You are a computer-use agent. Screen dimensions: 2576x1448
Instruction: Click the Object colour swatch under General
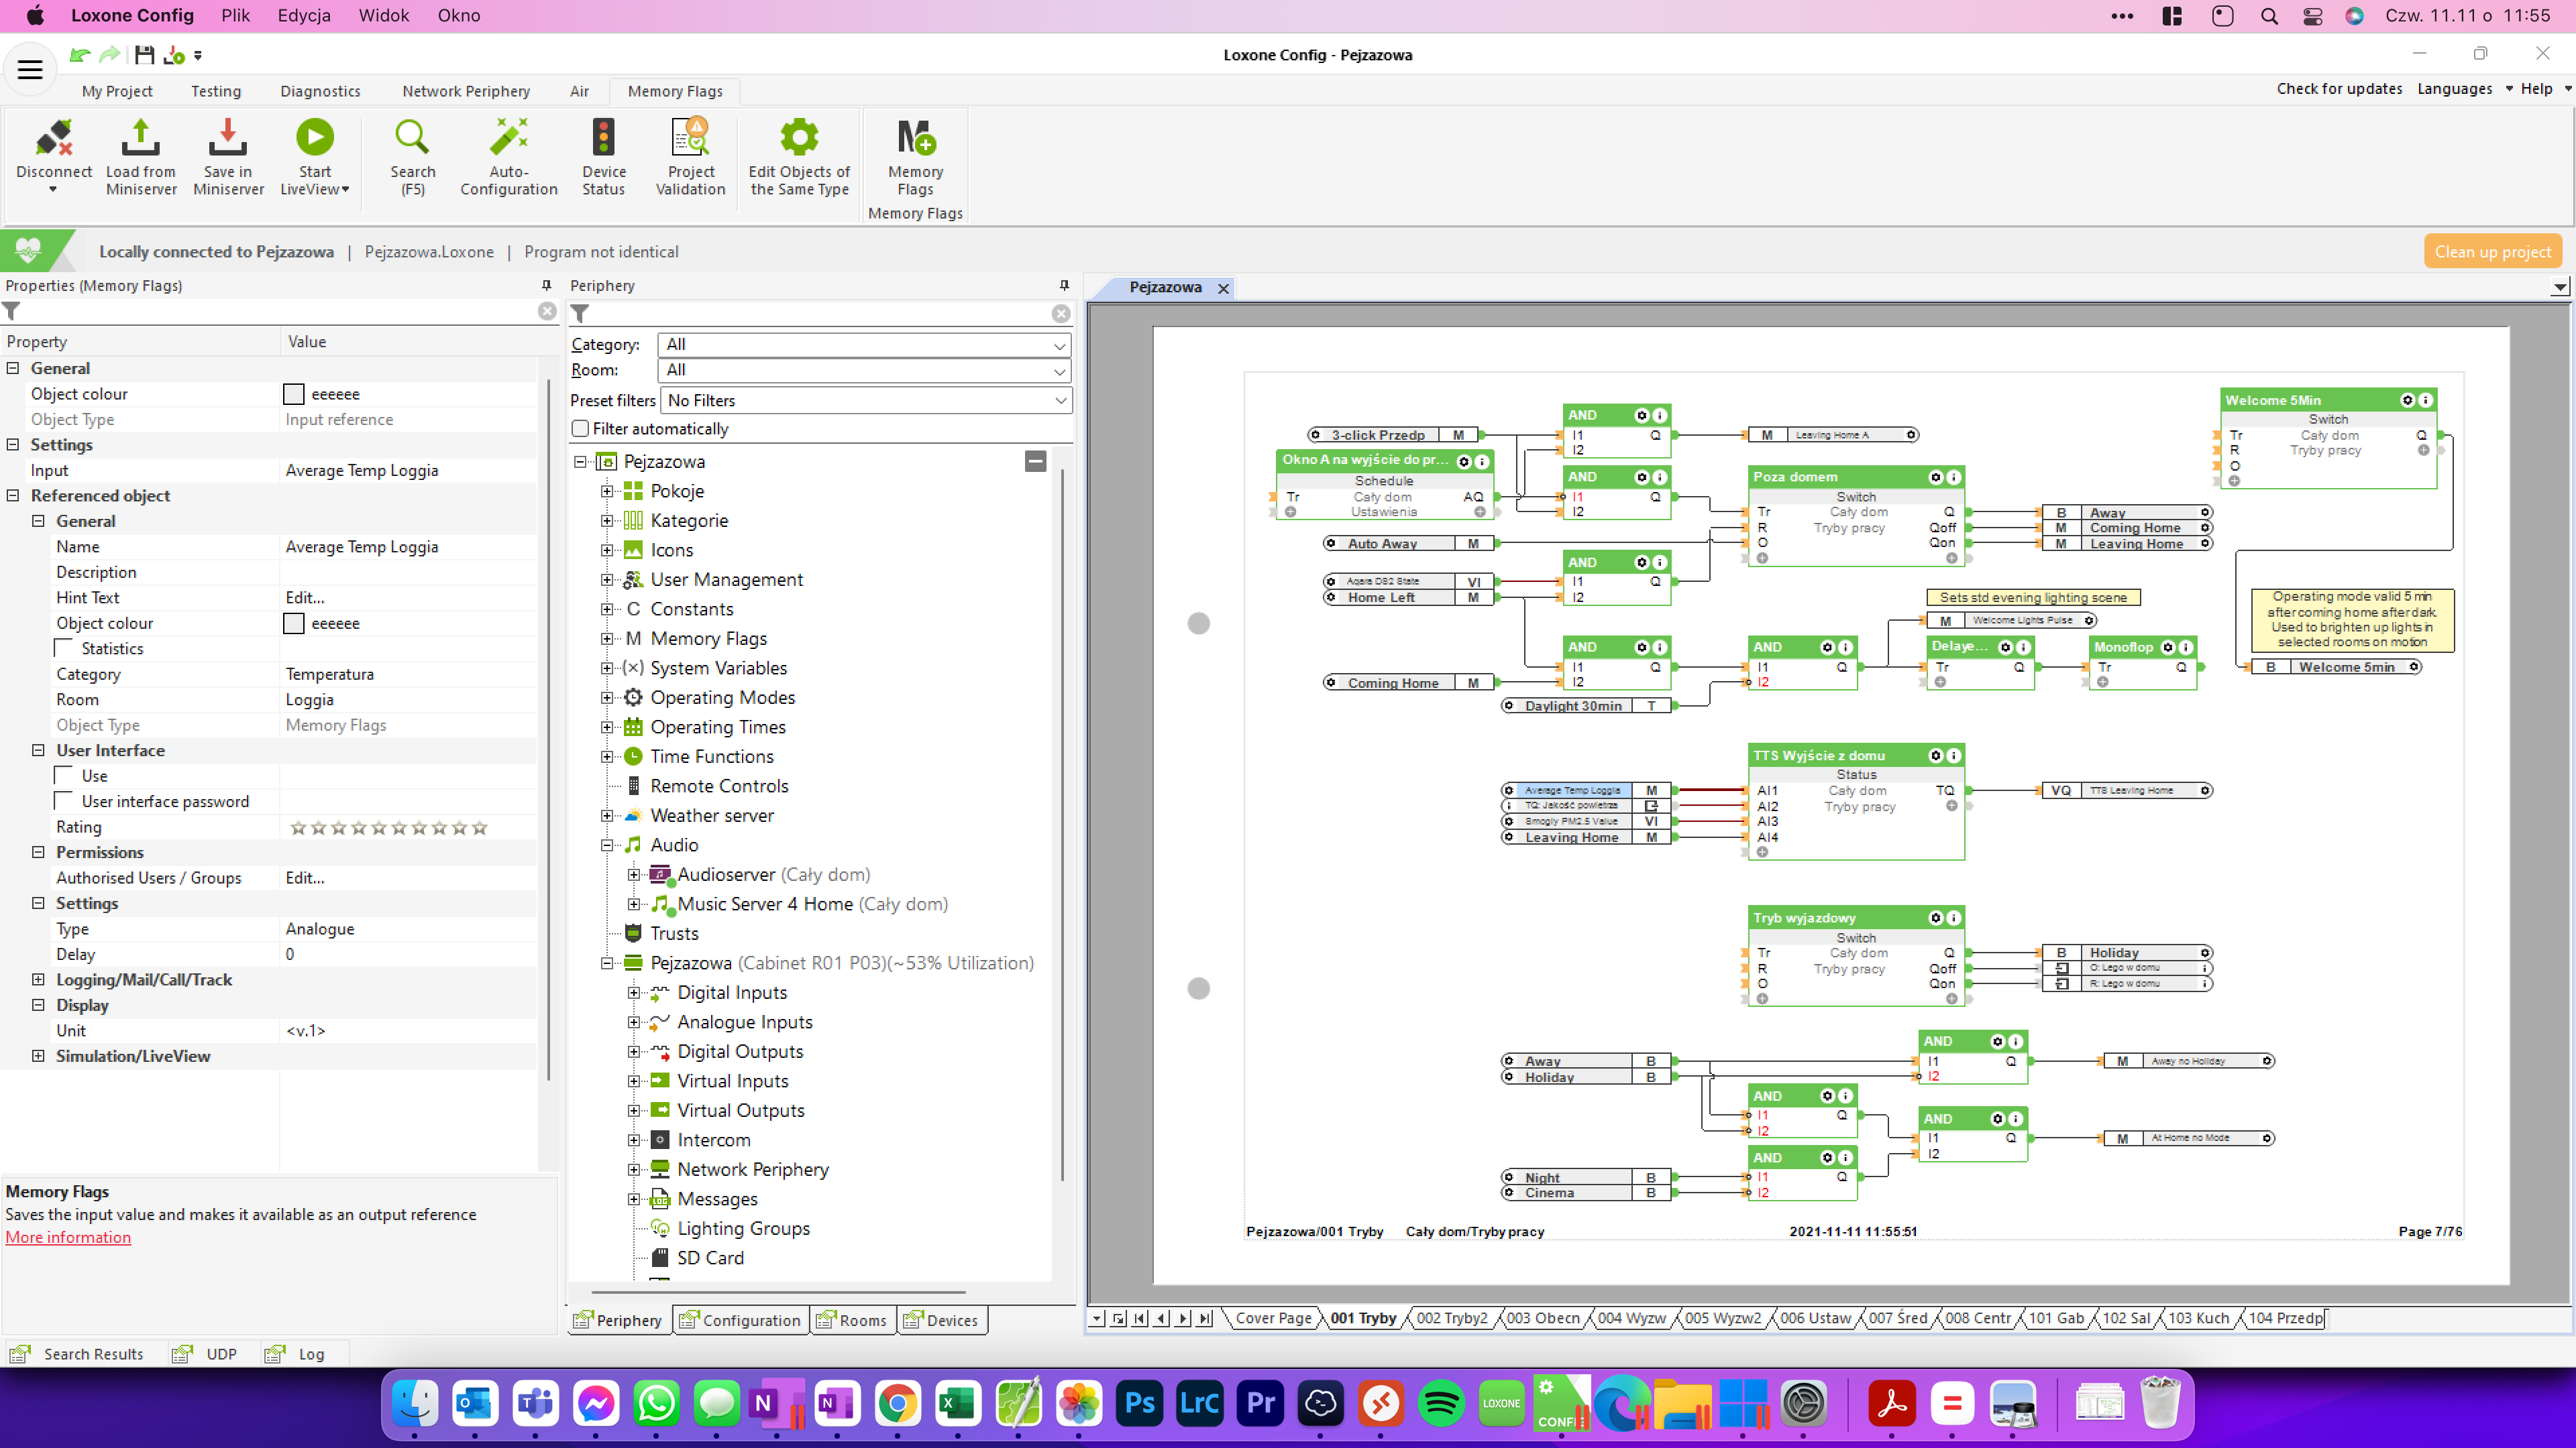pos(293,394)
